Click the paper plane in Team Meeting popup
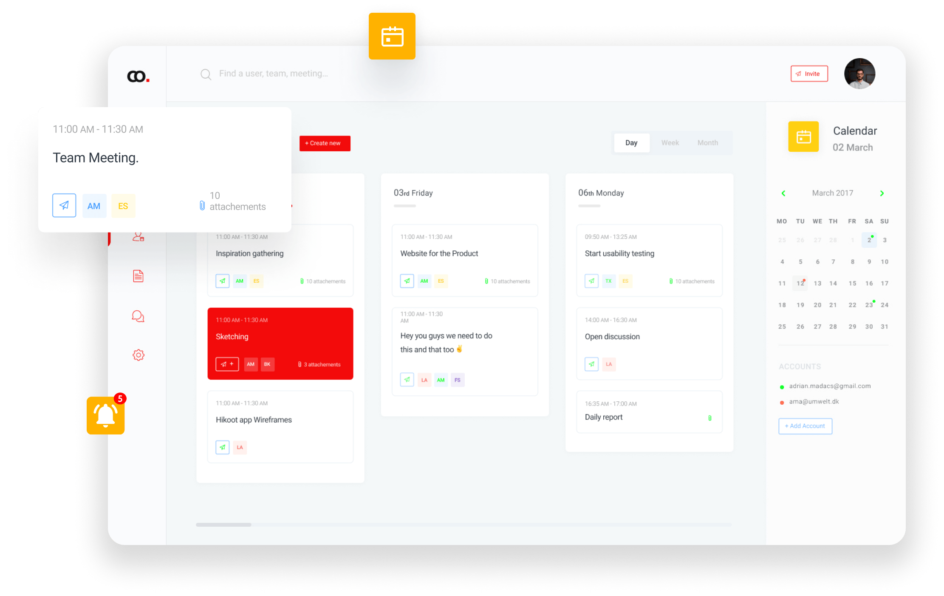The height and width of the screenshot is (596, 944). tap(64, 205)
